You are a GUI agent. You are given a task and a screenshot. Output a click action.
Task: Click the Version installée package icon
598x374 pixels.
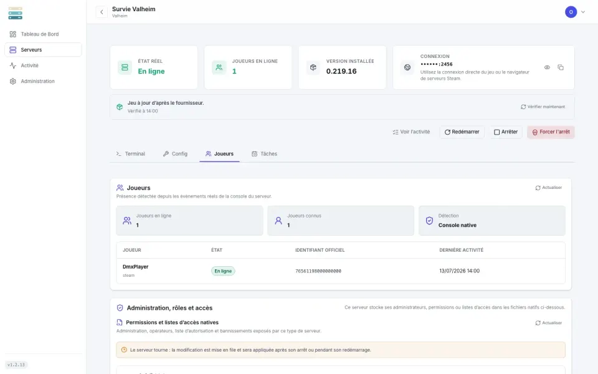tap(313, 67)
